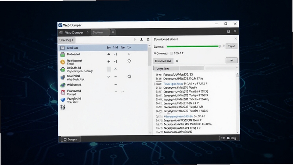This screenshot has width=293, height=165.
Task: Click the task list scrollbar thumb
Action: pos(149,56)
